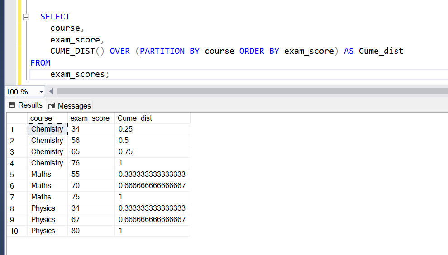This screenshot has height=255, width=448.
Task: Click the grid's top-left select-all corner
Action: click(17, 118)
